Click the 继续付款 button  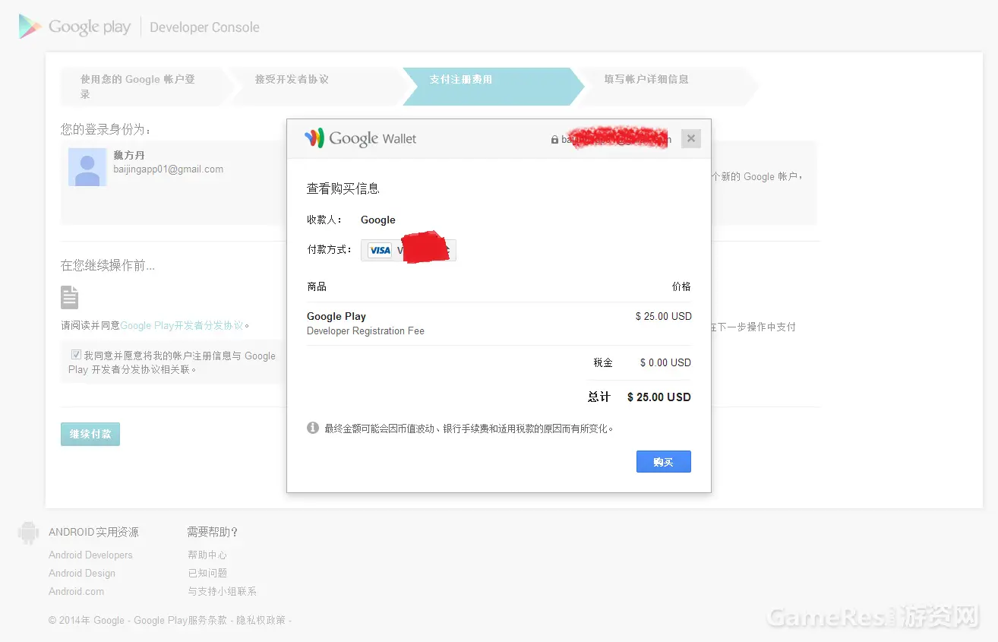click(90, 434)
